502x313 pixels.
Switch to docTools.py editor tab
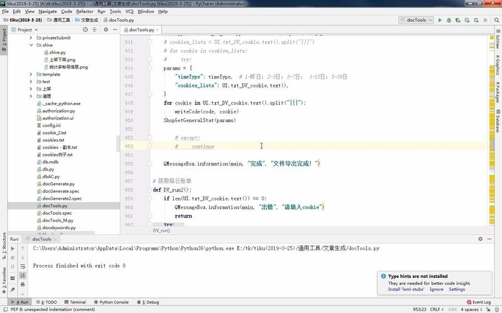(142, 29)
